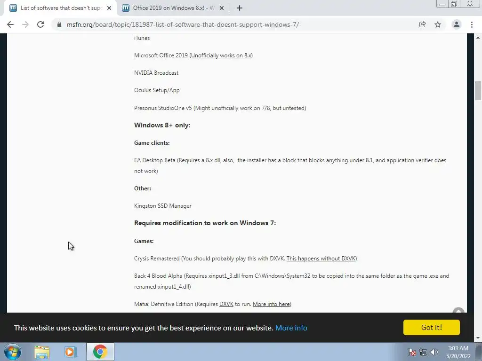
Task: Click scrollbar down arrow
Action: (478, 338)
